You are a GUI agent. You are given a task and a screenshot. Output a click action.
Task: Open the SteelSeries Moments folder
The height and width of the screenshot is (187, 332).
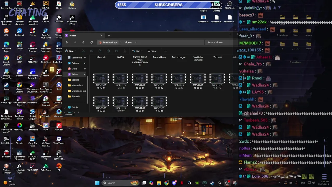pyautogui.click(x=198, y=59)
